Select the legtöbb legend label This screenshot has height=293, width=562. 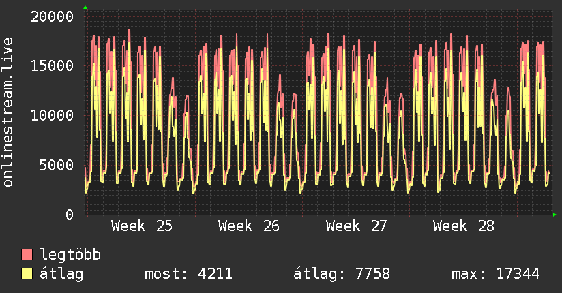70,255
